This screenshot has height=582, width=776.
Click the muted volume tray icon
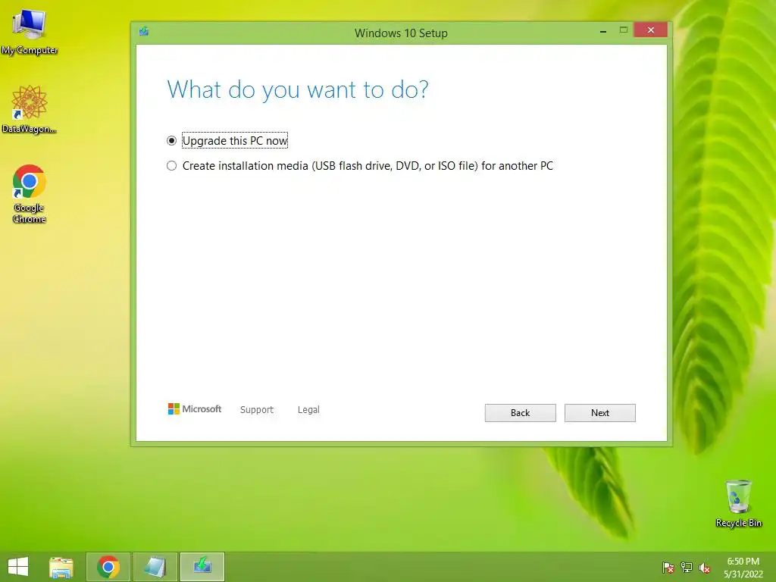click(x=705, y=568)
